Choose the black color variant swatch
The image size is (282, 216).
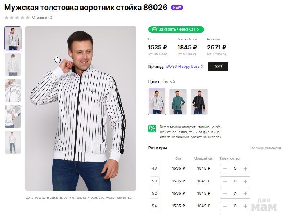pos(199,102)
